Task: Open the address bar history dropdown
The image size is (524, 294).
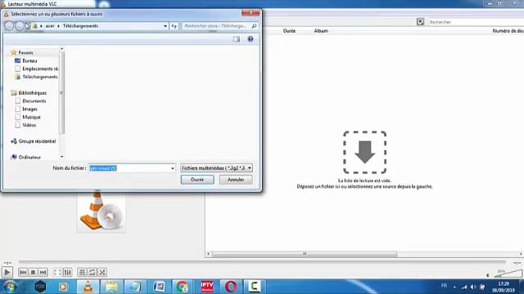Action: (165, 26)
